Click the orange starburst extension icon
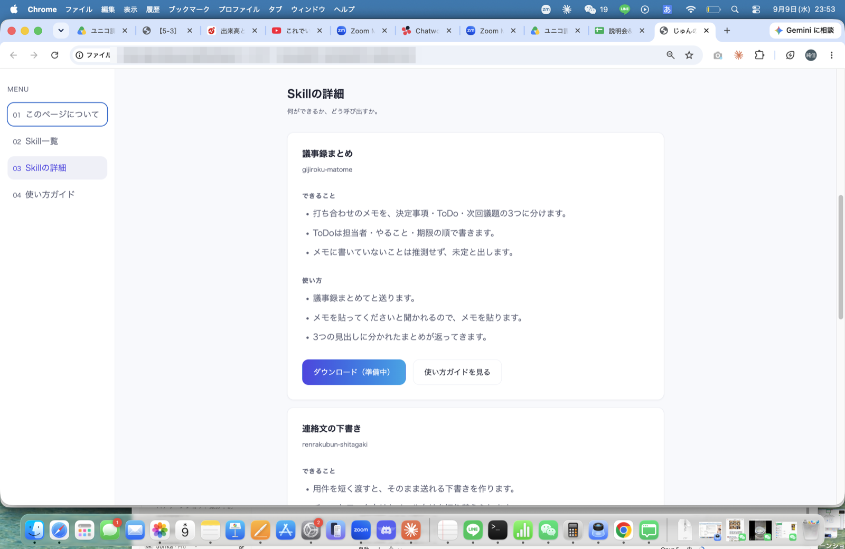Viewport: 845px width, 549px height. pyautogui.click(x=738, y=55)
